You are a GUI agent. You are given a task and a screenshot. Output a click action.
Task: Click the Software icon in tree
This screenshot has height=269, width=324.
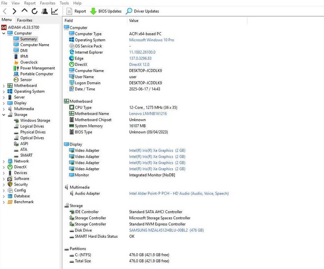(10, 179)
